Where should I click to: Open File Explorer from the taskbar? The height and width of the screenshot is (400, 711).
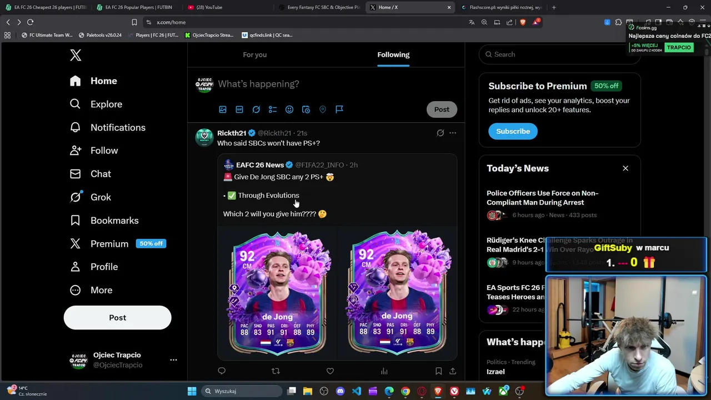pos(308,391)
